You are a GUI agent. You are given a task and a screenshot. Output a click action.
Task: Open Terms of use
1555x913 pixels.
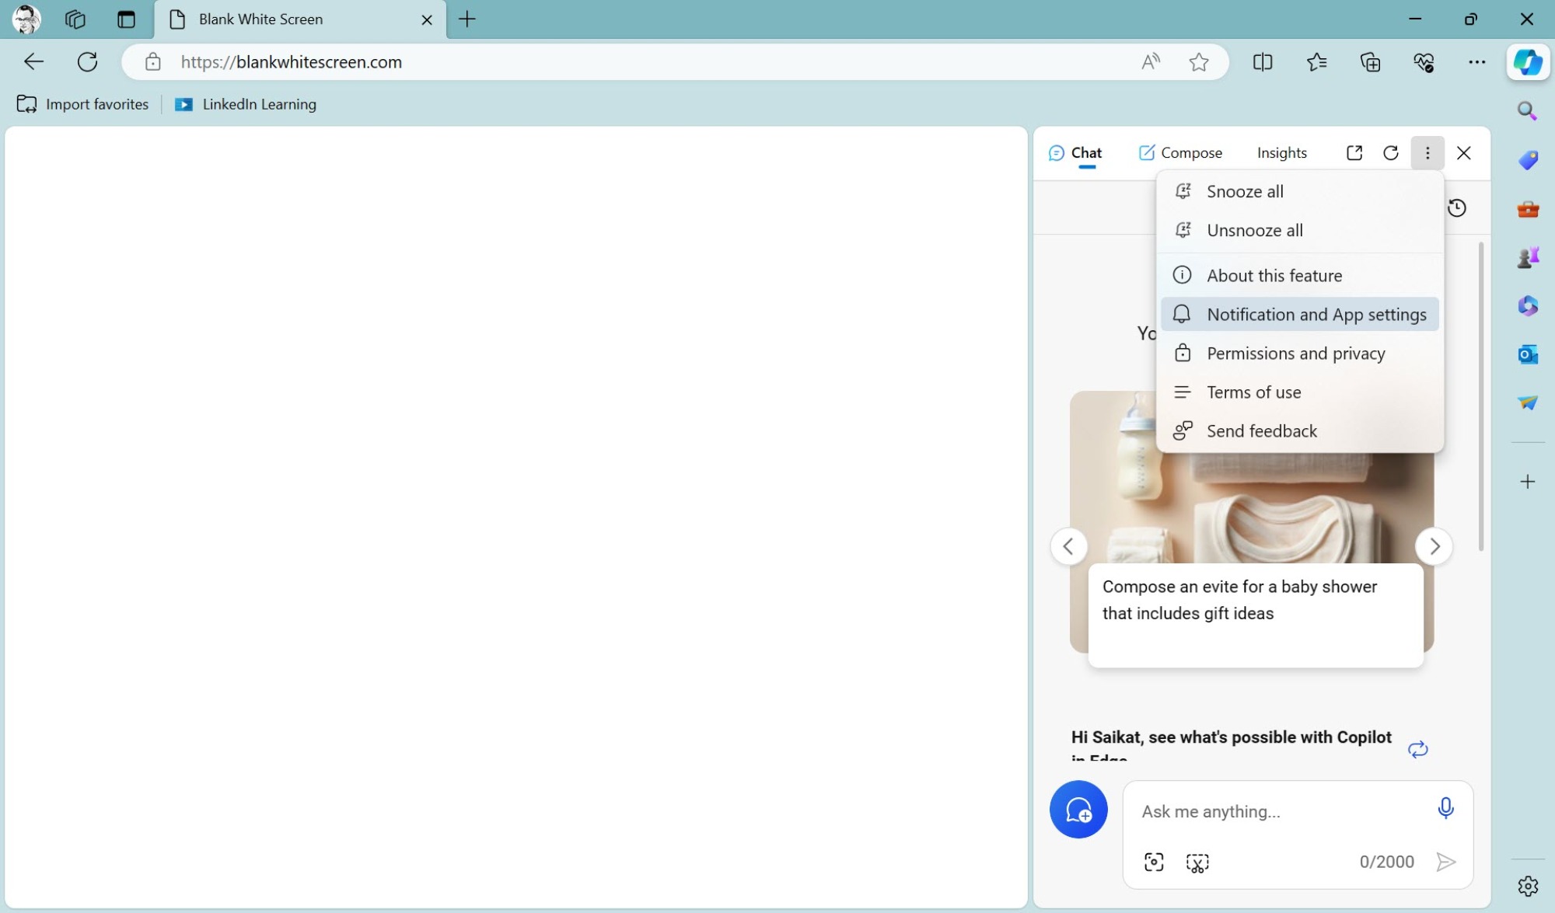tap(1300, 392)
